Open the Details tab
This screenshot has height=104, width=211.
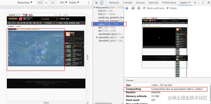130,81
